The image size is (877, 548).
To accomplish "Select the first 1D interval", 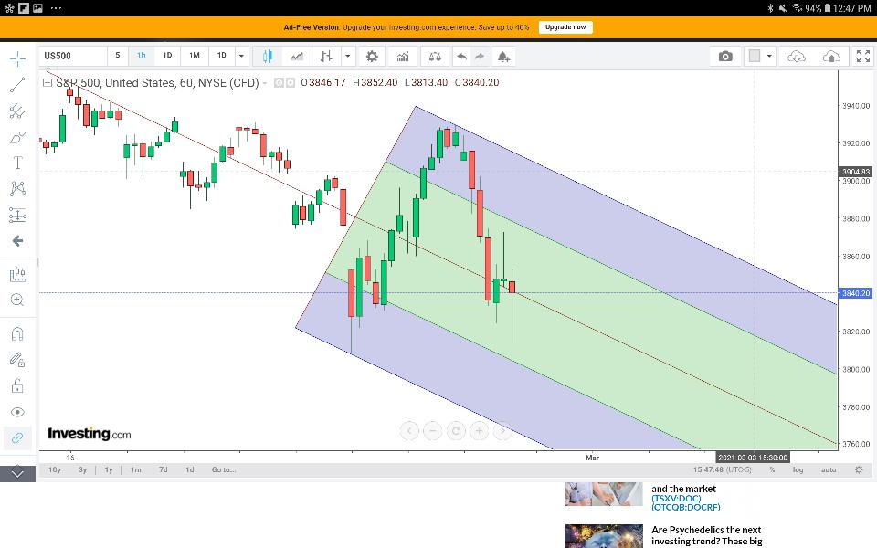I will (x=167, y=56).
